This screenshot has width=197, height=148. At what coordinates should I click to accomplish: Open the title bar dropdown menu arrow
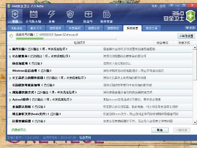[x=171, y=5]
